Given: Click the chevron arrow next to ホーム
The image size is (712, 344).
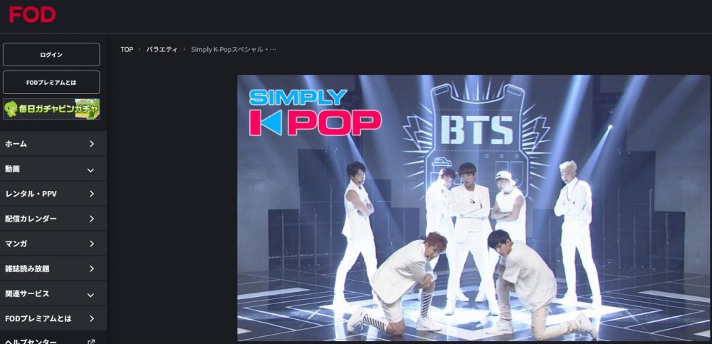Looking at the screenshot, I should coord(92,144).
